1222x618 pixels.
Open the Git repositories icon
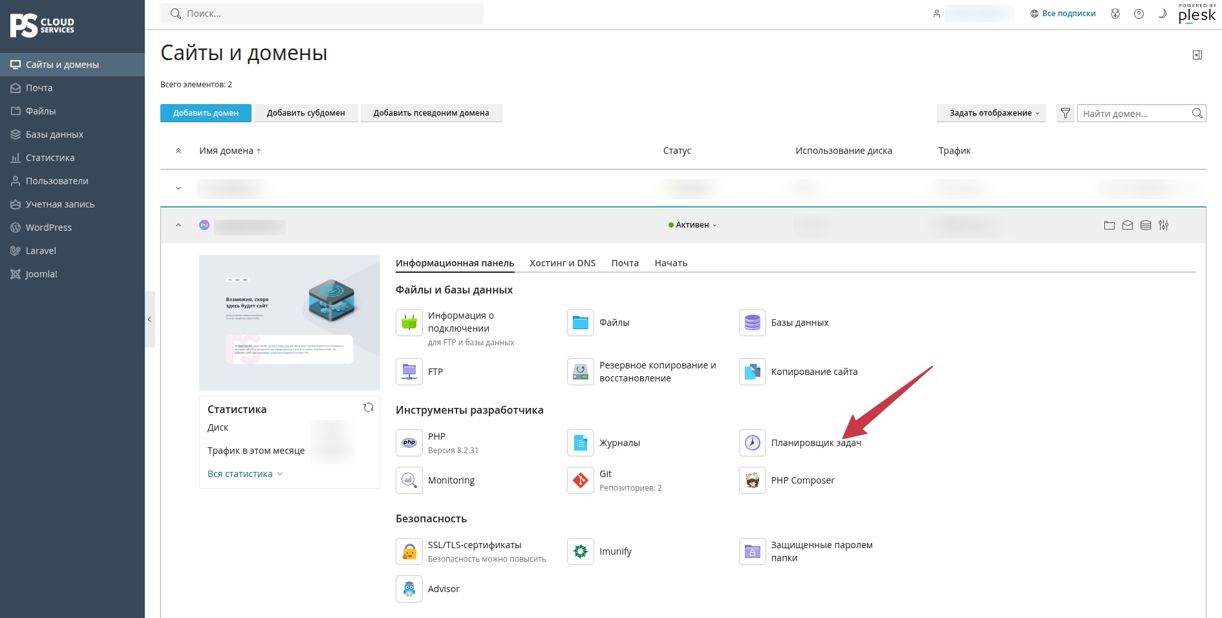coord(580,480)
